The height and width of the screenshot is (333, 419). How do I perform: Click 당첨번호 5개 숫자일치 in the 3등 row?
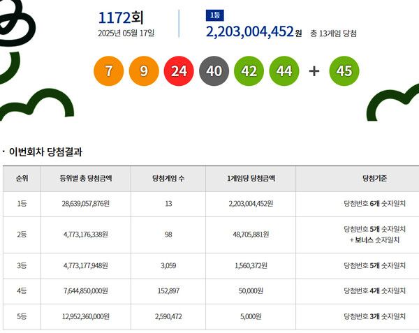[374, 266]
